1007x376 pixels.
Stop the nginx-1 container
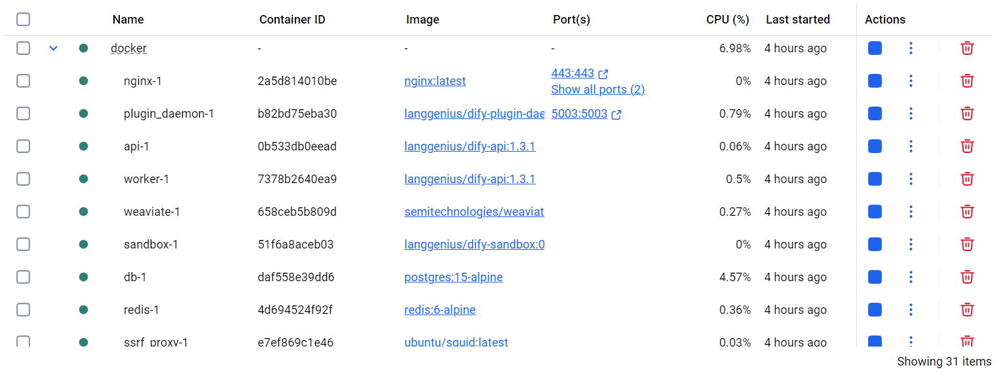coord(874,81)
